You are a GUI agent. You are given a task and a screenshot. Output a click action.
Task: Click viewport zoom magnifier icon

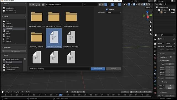tap(150, 22)
